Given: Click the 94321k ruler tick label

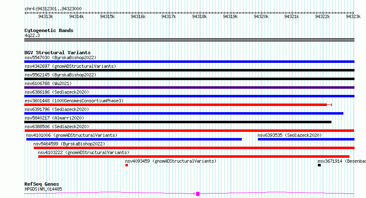Looking at the screenshot, I should [292, 16].
